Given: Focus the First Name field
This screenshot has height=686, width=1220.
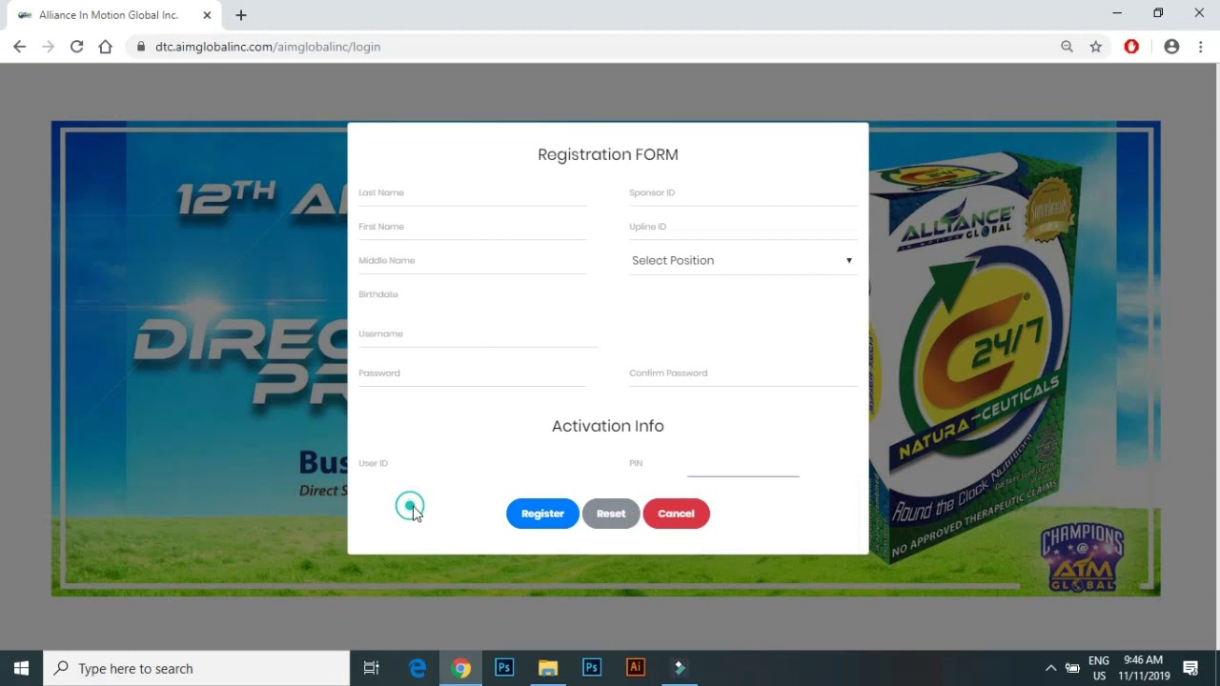Looking at the screenshot, I should 472,228.
